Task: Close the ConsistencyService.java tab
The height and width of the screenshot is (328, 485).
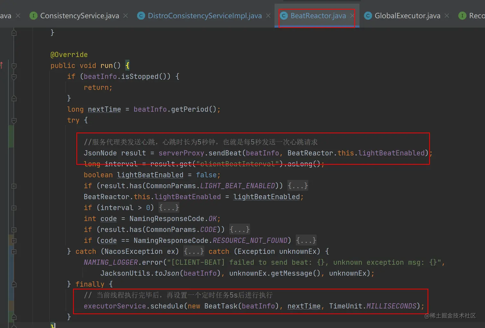Action: [x=125, y=15]
